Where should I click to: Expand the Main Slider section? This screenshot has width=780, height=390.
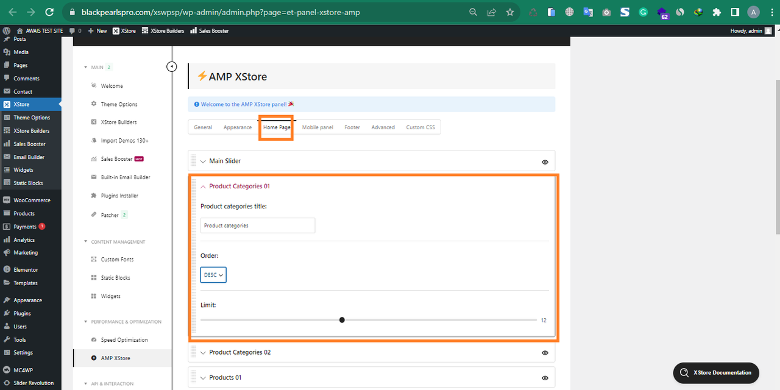pos(203,161)
